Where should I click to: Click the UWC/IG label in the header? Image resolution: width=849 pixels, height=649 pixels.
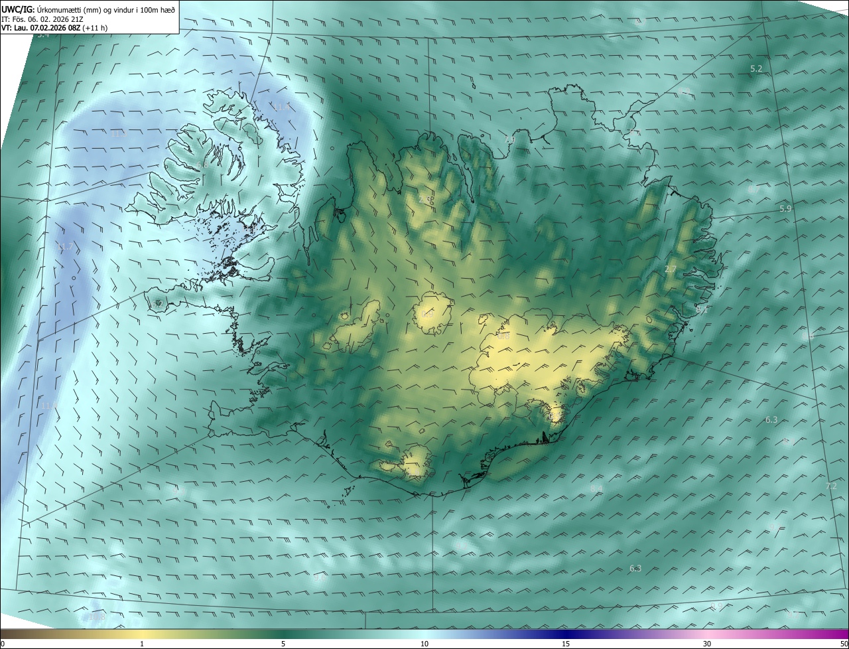pyautogui.click(x=18, y=9)
